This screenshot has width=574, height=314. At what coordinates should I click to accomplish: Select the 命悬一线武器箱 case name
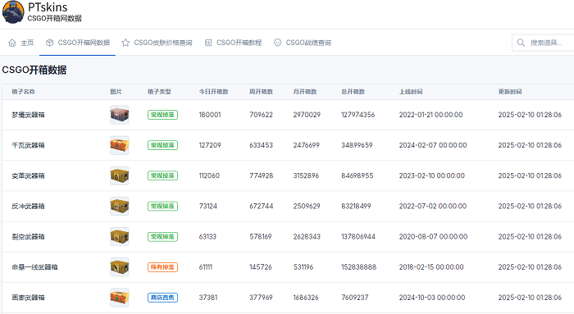(x=34, y=266)
